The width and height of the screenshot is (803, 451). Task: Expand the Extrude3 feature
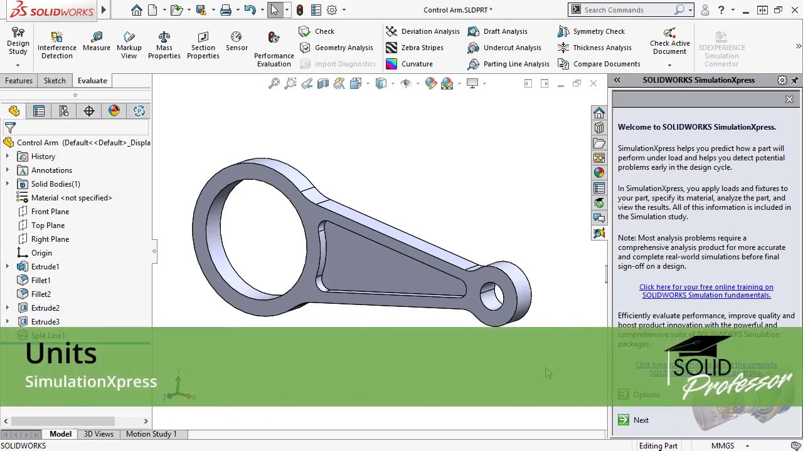[x=8, y=322]
